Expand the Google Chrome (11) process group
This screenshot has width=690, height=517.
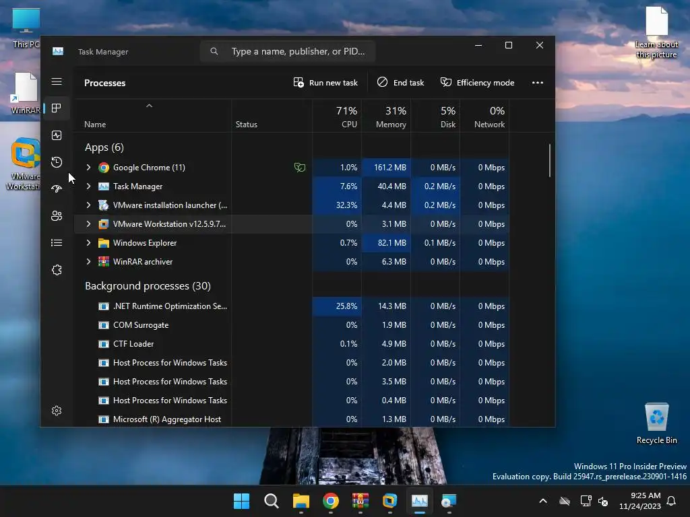(x=88, y=168)
